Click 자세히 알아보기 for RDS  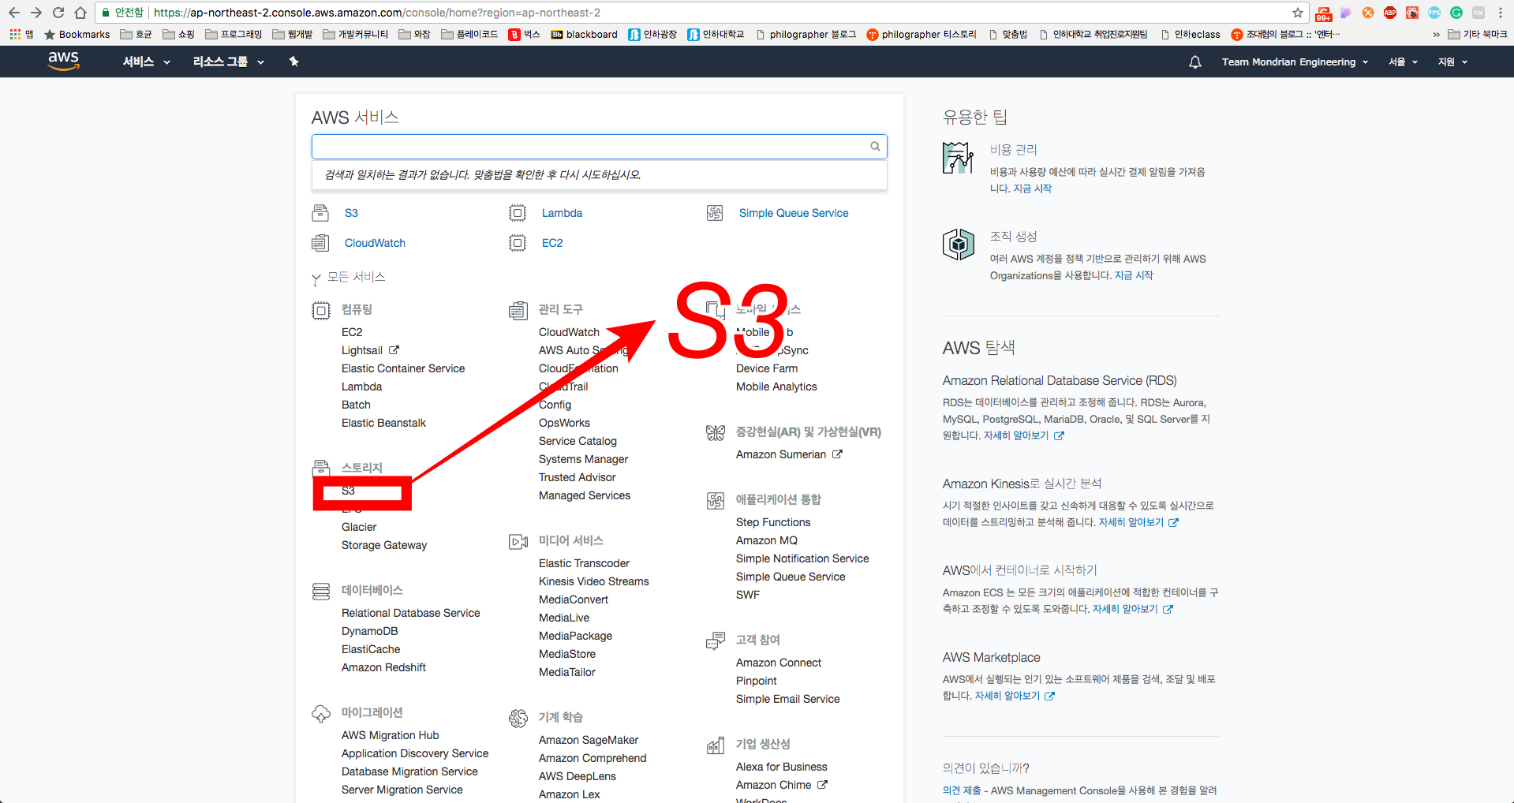[1023, 435]
